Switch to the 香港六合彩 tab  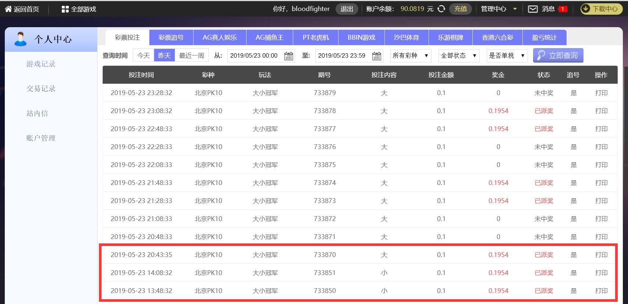[x=497, y=37]
